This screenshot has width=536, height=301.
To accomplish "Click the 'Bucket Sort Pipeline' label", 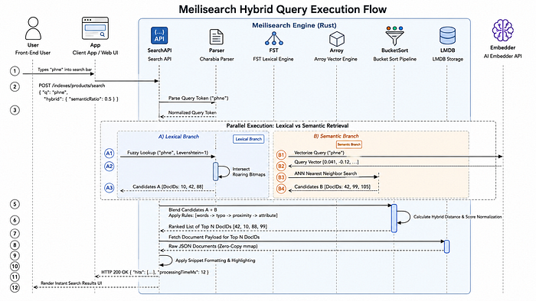I will (x=395, y=59).
